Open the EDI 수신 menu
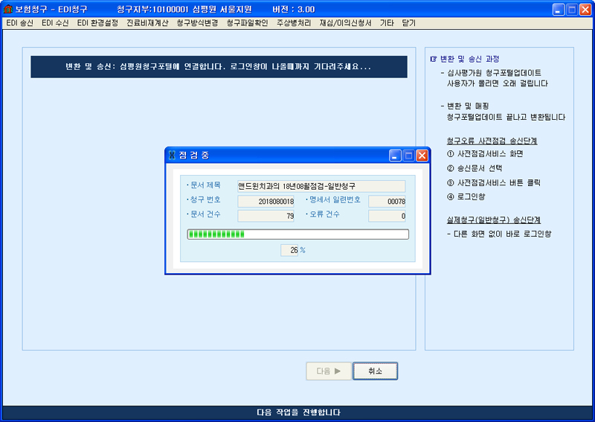This screenshot has height=422, width=595. [x=55, y=23]
